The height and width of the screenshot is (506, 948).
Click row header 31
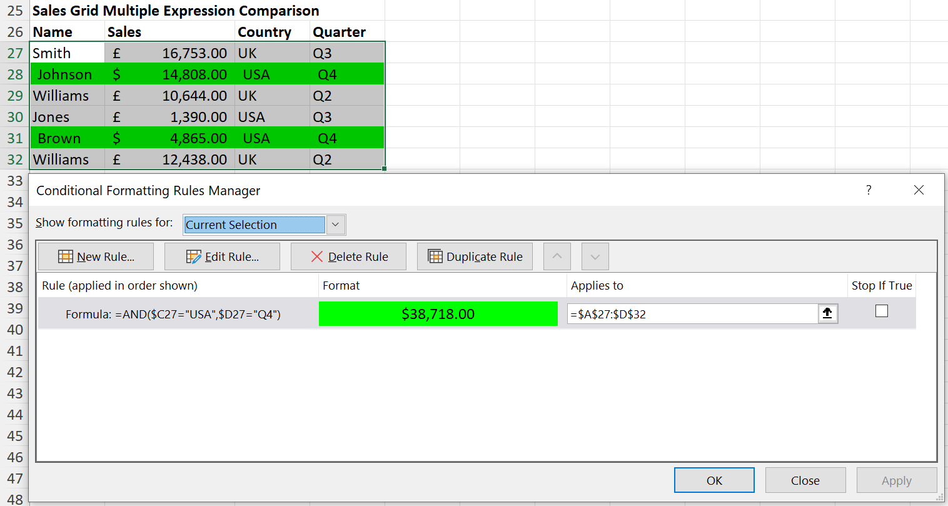tap(14, 138)
